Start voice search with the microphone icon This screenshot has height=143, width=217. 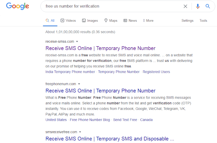tap(198, 6)
